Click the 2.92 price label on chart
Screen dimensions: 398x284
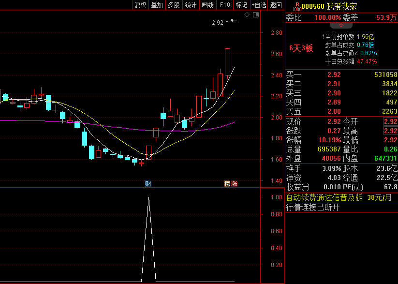tap(218, 23)
